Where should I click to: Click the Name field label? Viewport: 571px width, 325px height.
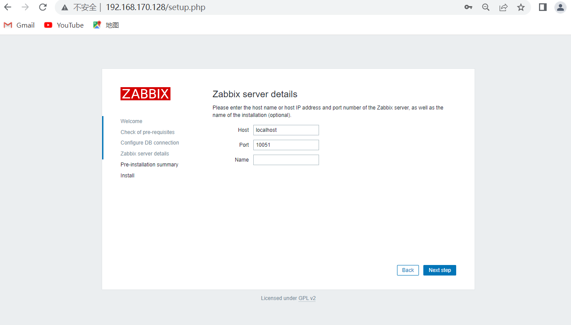click(x=242, y=160)
